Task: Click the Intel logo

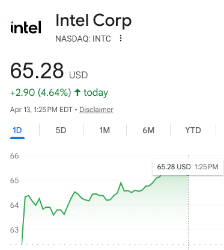Action: tap(26, 27)
